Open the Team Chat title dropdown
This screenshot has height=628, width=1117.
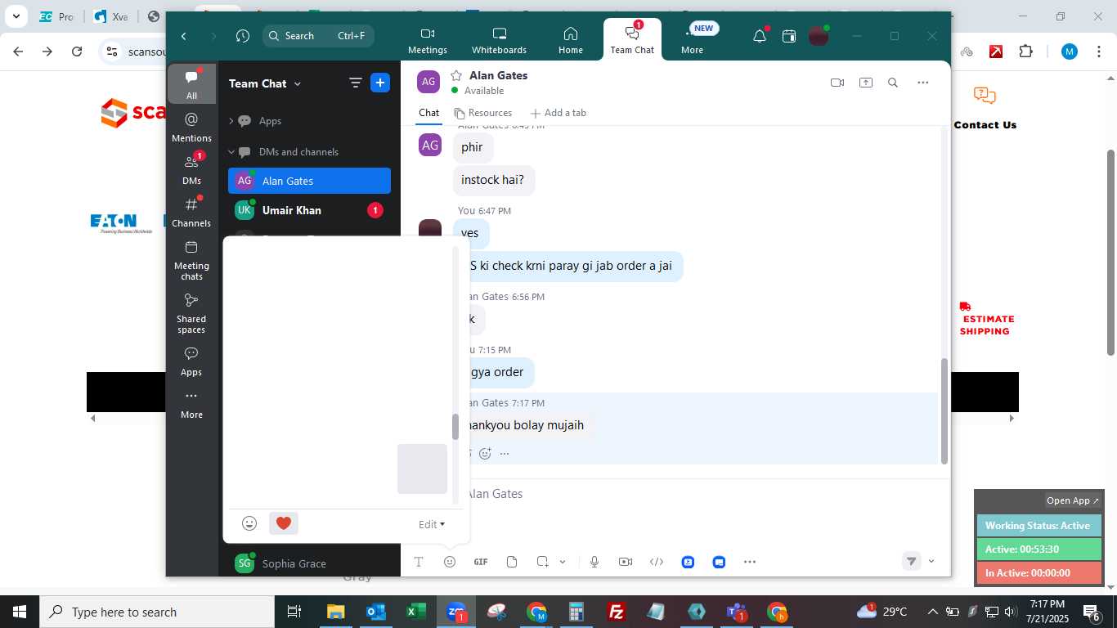click(x=265, y=83)
